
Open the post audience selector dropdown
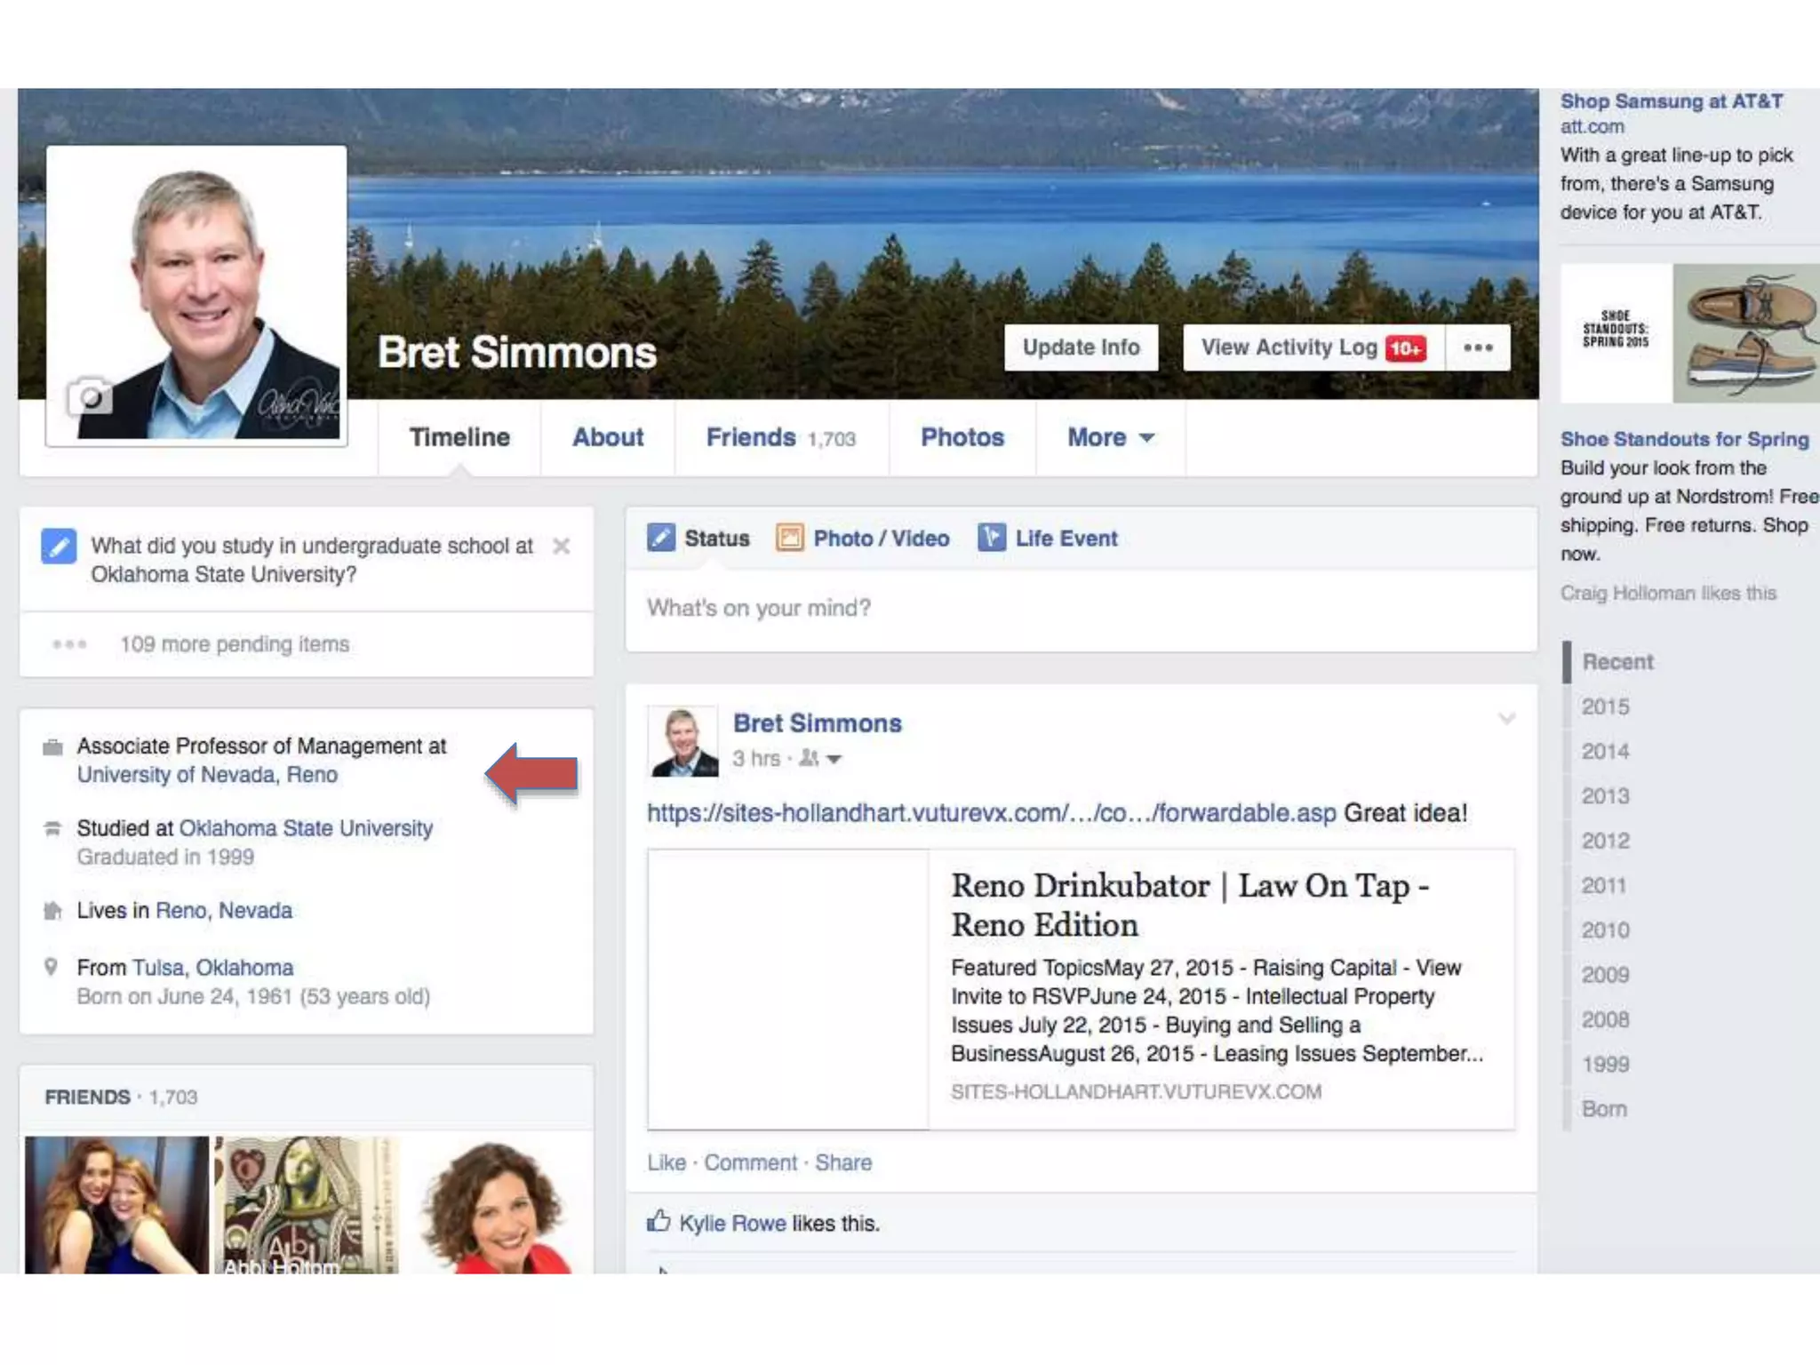click(820, 759)
